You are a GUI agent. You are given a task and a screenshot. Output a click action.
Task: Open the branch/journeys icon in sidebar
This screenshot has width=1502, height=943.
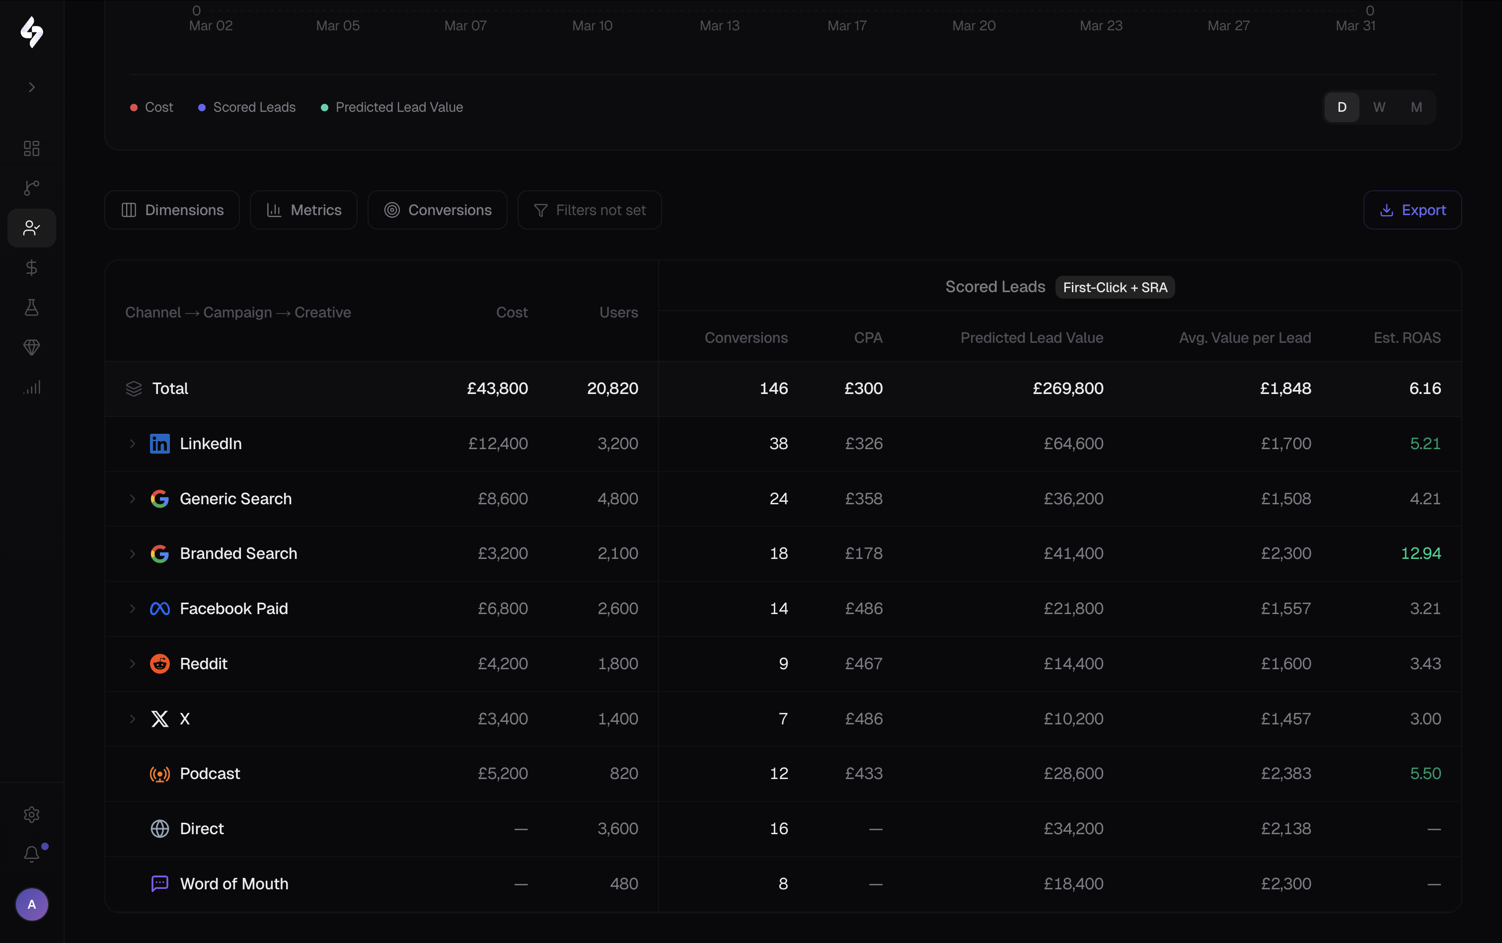tap(32, 188)
